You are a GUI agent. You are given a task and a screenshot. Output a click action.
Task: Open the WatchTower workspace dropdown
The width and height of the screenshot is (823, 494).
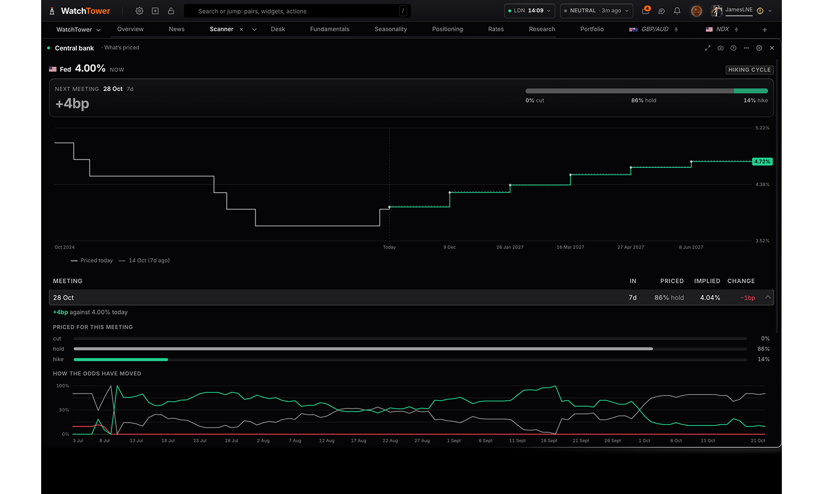[78, 30]
